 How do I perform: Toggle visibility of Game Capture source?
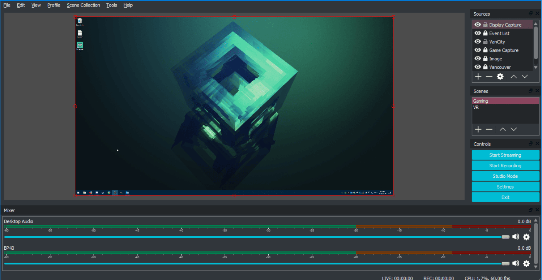[x=478, y=50]
